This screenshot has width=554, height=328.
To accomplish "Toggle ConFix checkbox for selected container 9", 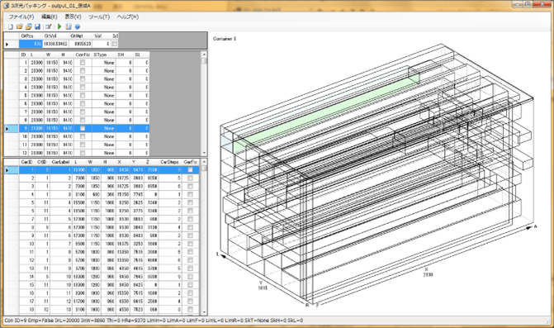I will (x=83, y=128).
